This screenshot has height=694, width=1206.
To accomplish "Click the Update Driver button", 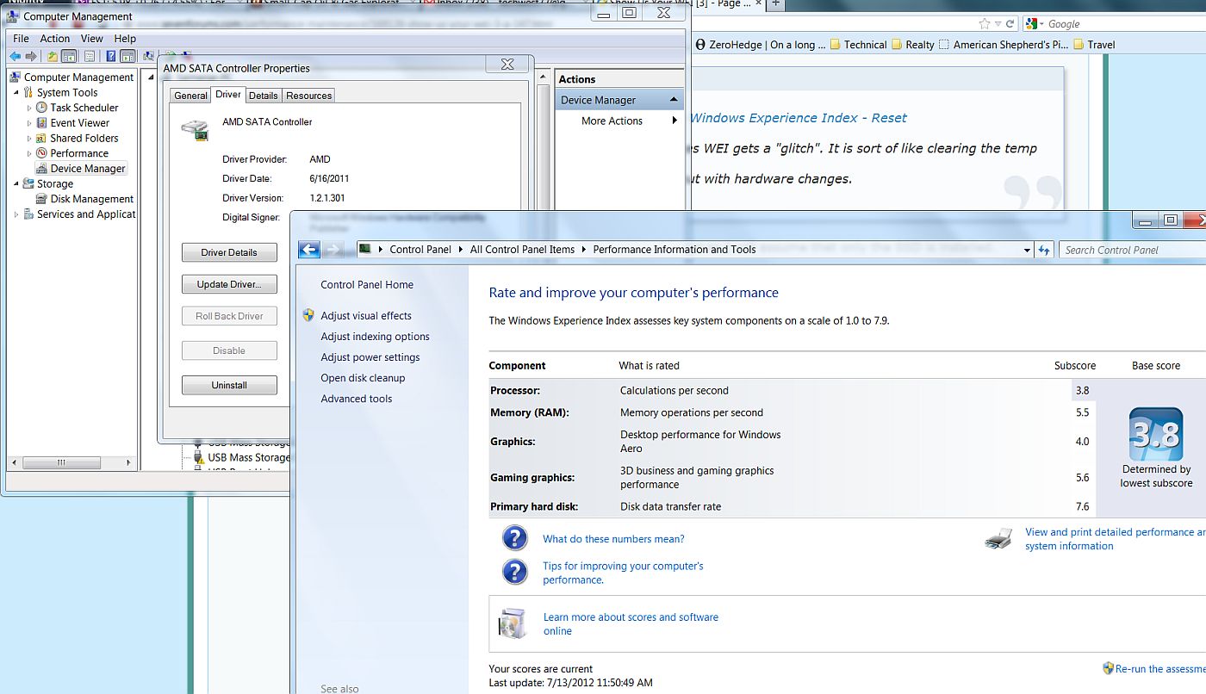I will 229,284.
